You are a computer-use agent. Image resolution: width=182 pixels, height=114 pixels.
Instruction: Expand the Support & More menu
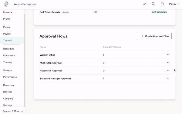[x=12, y=111]
